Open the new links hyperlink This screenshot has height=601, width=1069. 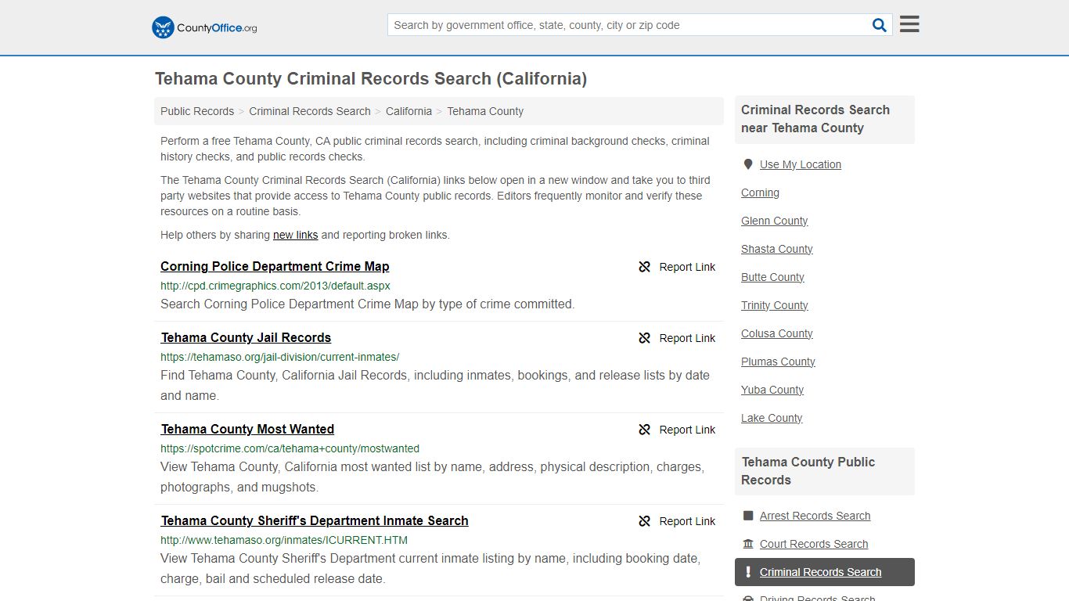(x=296, y=235)
